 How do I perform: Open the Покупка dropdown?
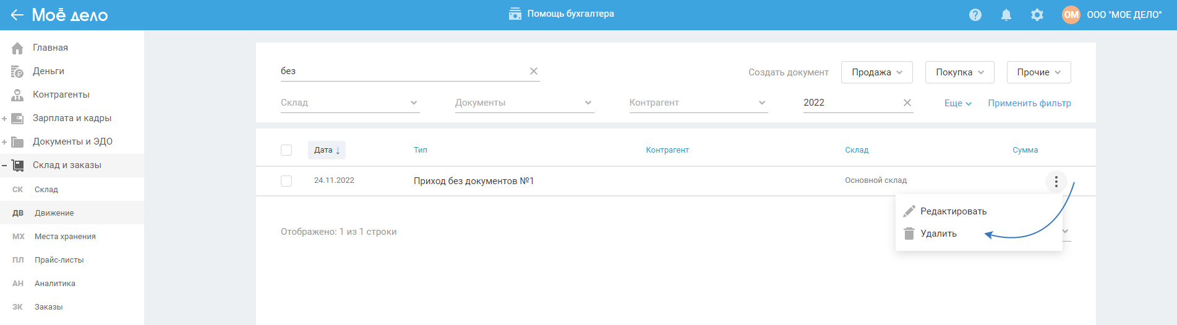tap(959, 72)
